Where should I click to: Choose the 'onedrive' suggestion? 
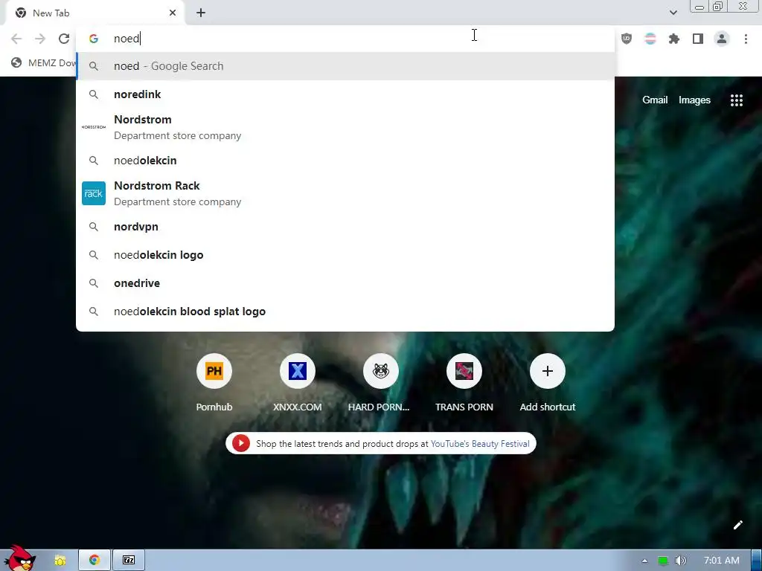[345, 283]
